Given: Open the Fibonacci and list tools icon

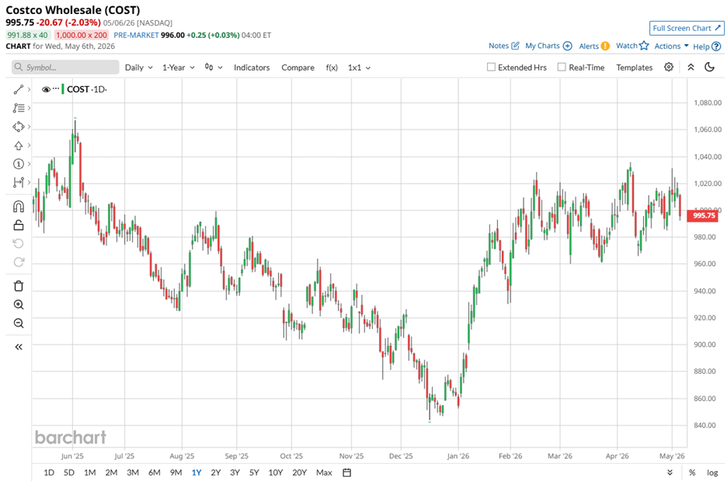Looking at the screenshot, I should pos(18,108).
